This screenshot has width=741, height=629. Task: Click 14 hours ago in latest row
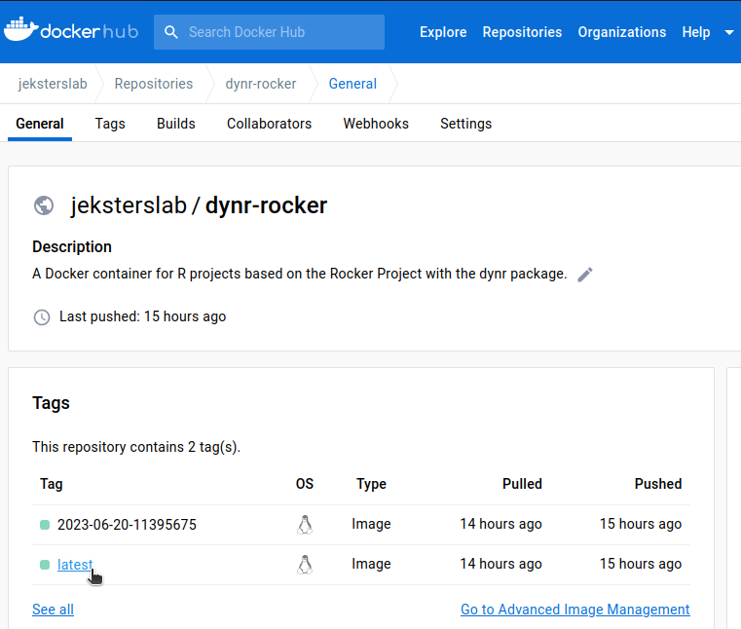tap(500, 564)
